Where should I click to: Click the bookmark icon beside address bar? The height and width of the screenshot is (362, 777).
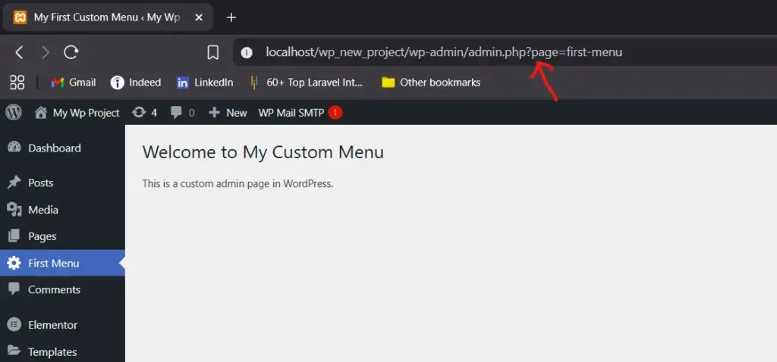pos(213,52)
